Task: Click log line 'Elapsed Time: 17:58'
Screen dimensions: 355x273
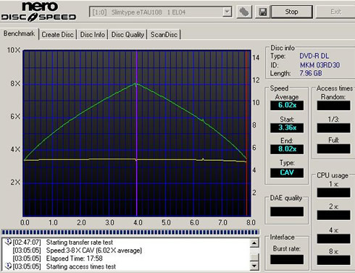Action: coord(75,259)
